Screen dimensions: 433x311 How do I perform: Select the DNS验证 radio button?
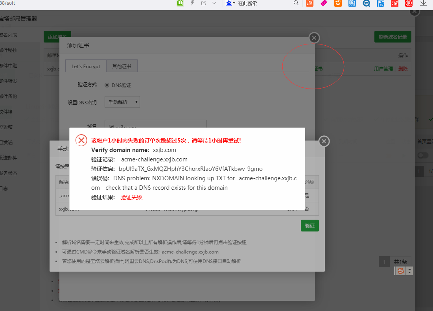[107, 85]
